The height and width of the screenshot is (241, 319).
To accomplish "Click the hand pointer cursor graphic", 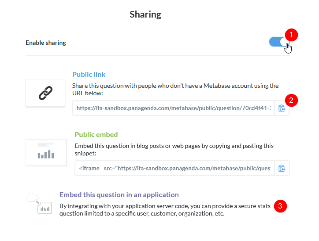I will pos(288,47).
